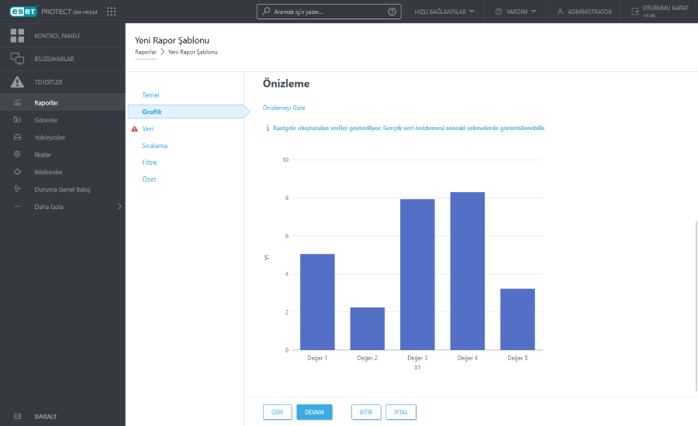Select the Tehditler warning triangle icon

(x=17, y=82)
